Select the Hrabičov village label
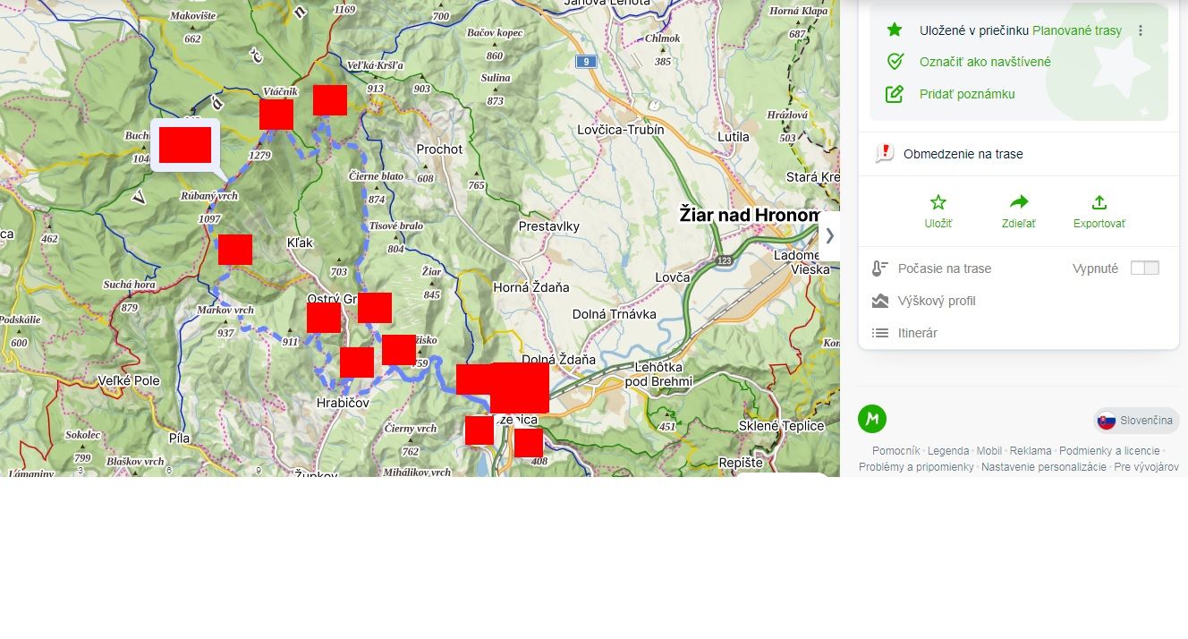 [343, 404]
